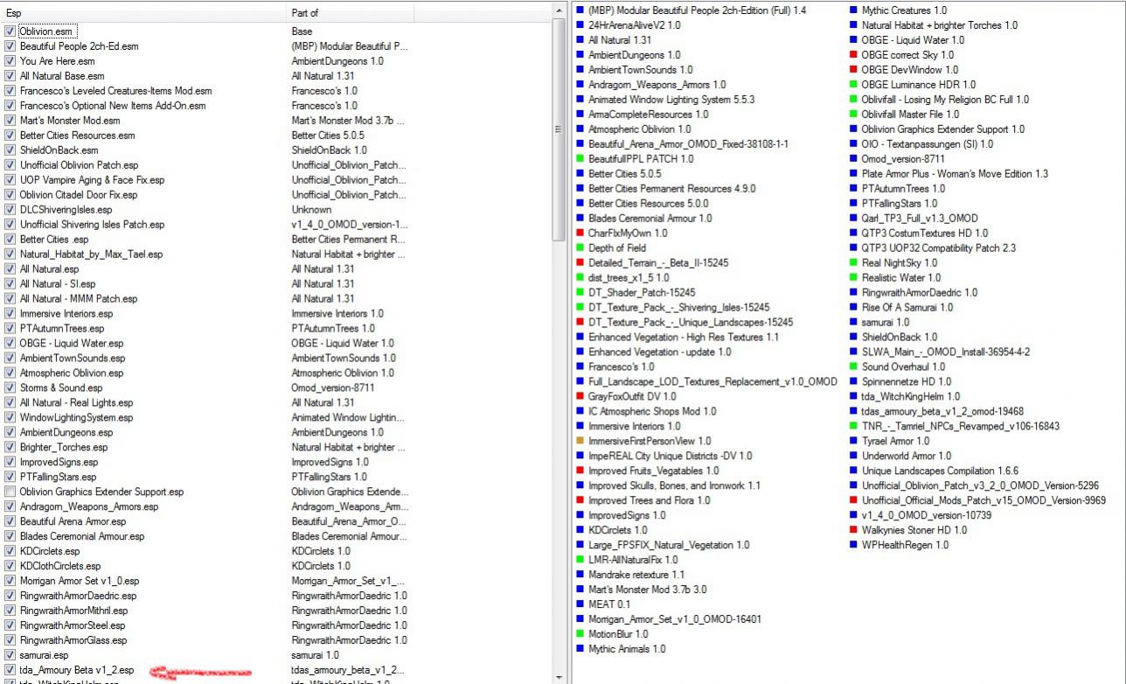The height and width of the screenshot is (684, 1126).
Task: Select red square beside Improved Trees and Flora 1.0
Action: (x=580, y=501)
